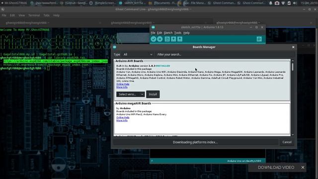Click the New sketch icon in Arduino toolbar

point(167,39)
